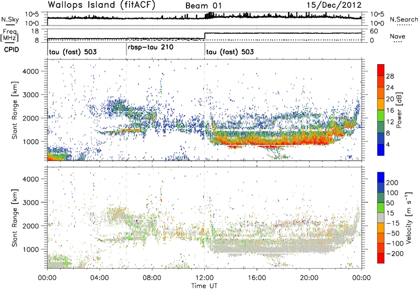The width and height of the screenshot is (418, 289).
Task: Click the '20:00' time axis tick label
Action: (x=309, y=278)
